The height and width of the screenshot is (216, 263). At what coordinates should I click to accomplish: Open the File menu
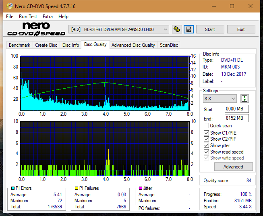[10, 17]
